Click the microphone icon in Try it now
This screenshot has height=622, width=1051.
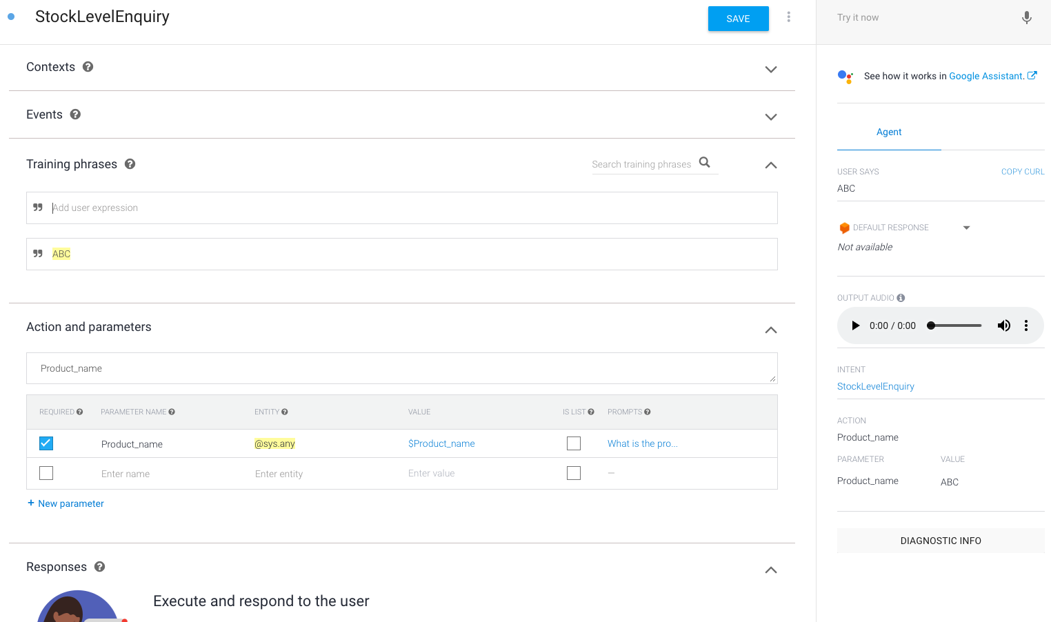tap(1026, 18)
